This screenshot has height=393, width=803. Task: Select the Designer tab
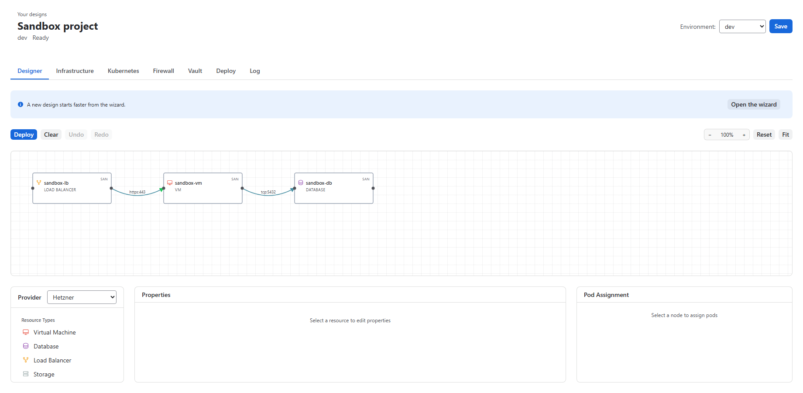(x=30, y=71)
